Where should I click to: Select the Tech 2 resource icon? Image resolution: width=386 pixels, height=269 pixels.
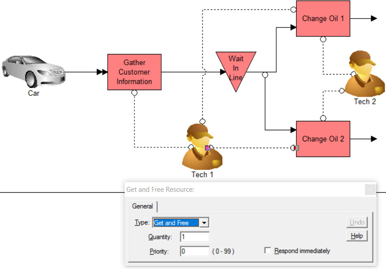(x=365, y=74)
